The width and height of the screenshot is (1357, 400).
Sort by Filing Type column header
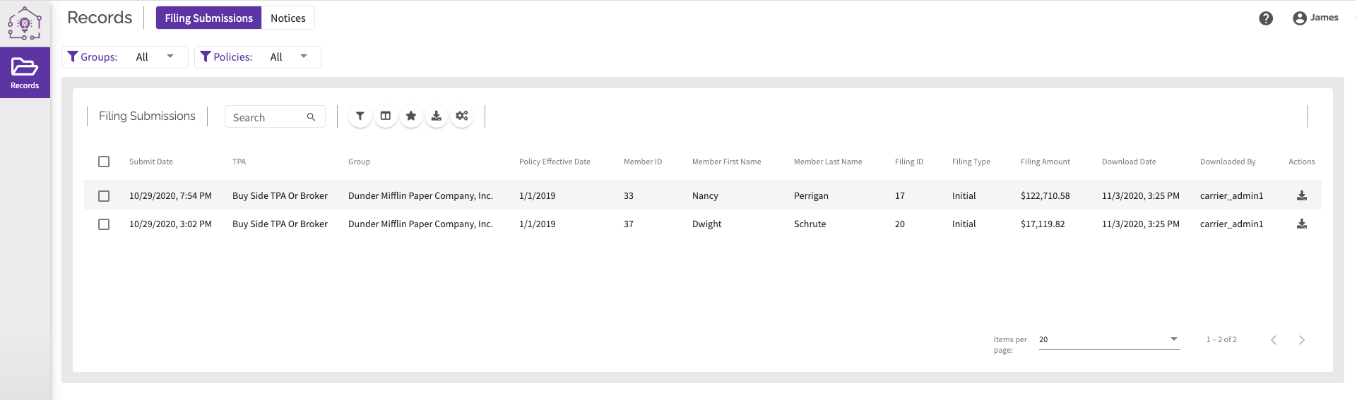coord(971,162)
